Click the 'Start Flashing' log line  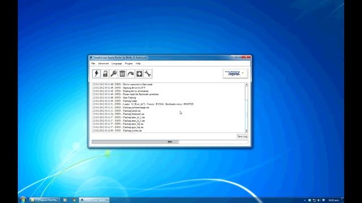[114, 98]
